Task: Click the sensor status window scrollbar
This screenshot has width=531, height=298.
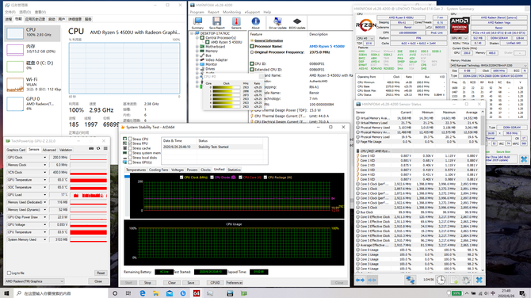Action: tap(483, 189)
